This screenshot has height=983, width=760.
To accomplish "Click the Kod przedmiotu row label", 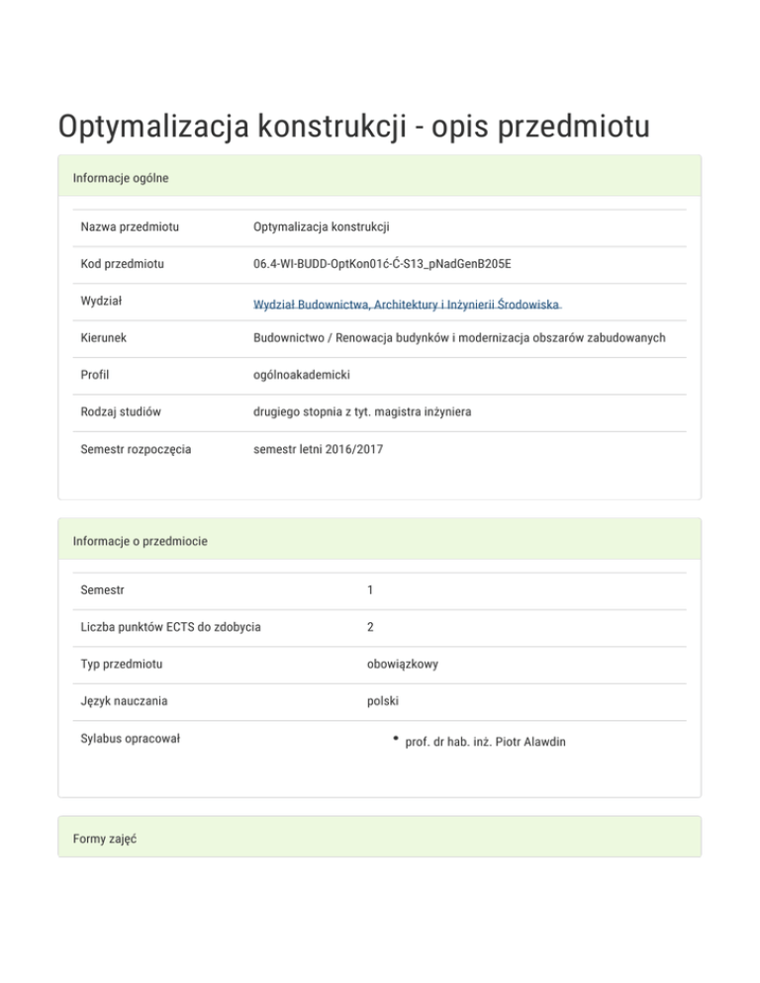I will [x=123, y=264].
